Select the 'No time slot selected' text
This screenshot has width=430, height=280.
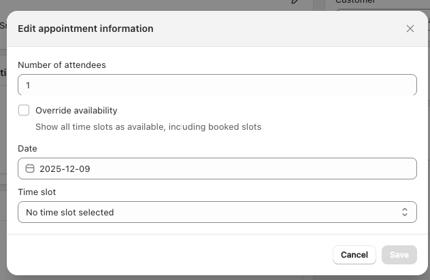70,212
